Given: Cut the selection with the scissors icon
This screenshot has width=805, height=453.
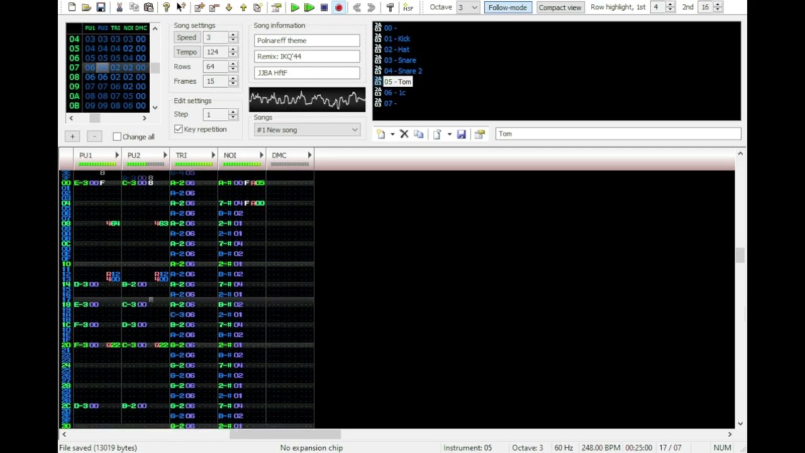Looking at the screenshot, I should tap(119, 8).
